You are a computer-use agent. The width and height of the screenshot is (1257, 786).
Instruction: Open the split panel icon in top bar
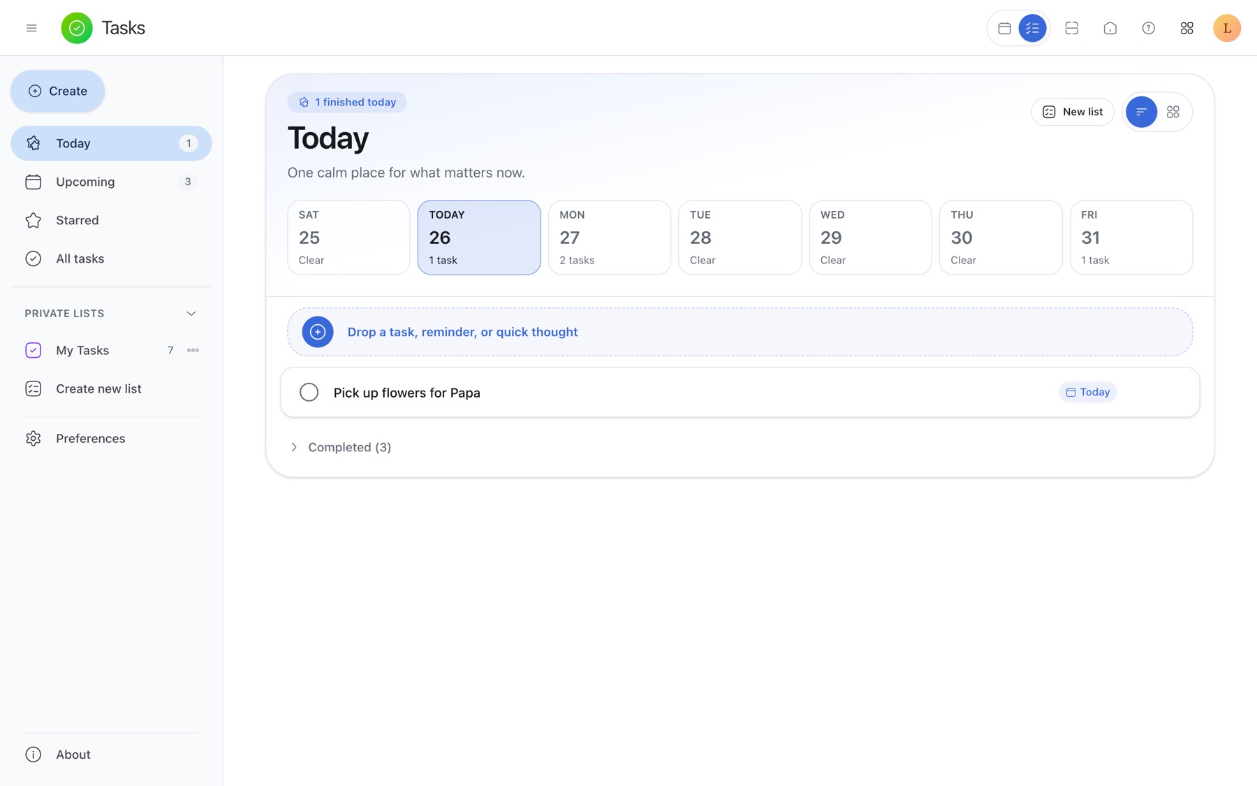1072,28
